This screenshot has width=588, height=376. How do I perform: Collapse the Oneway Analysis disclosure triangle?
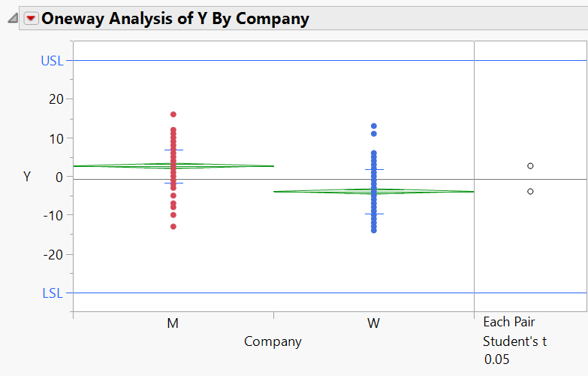click(x=12, y=20)
